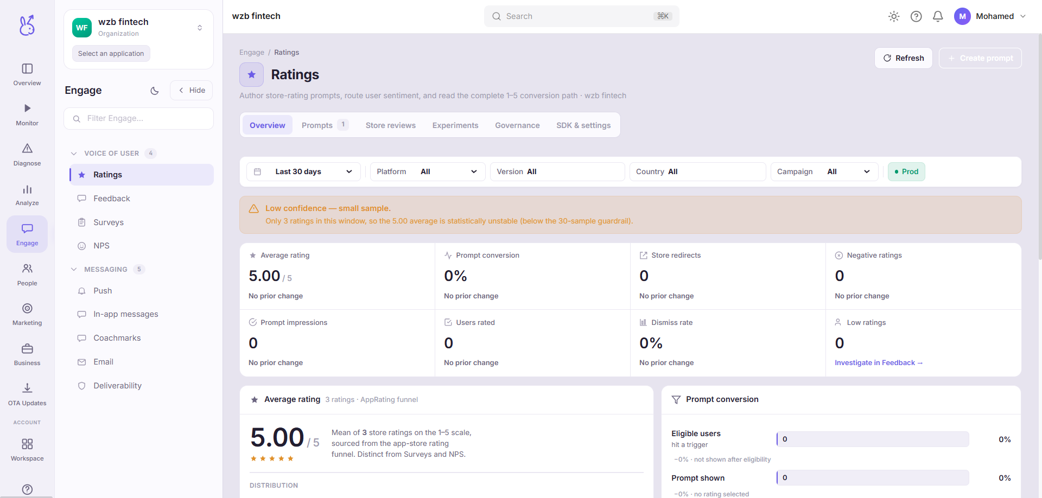
Task: Open the Business section
Action: click(x=27, y=355)
